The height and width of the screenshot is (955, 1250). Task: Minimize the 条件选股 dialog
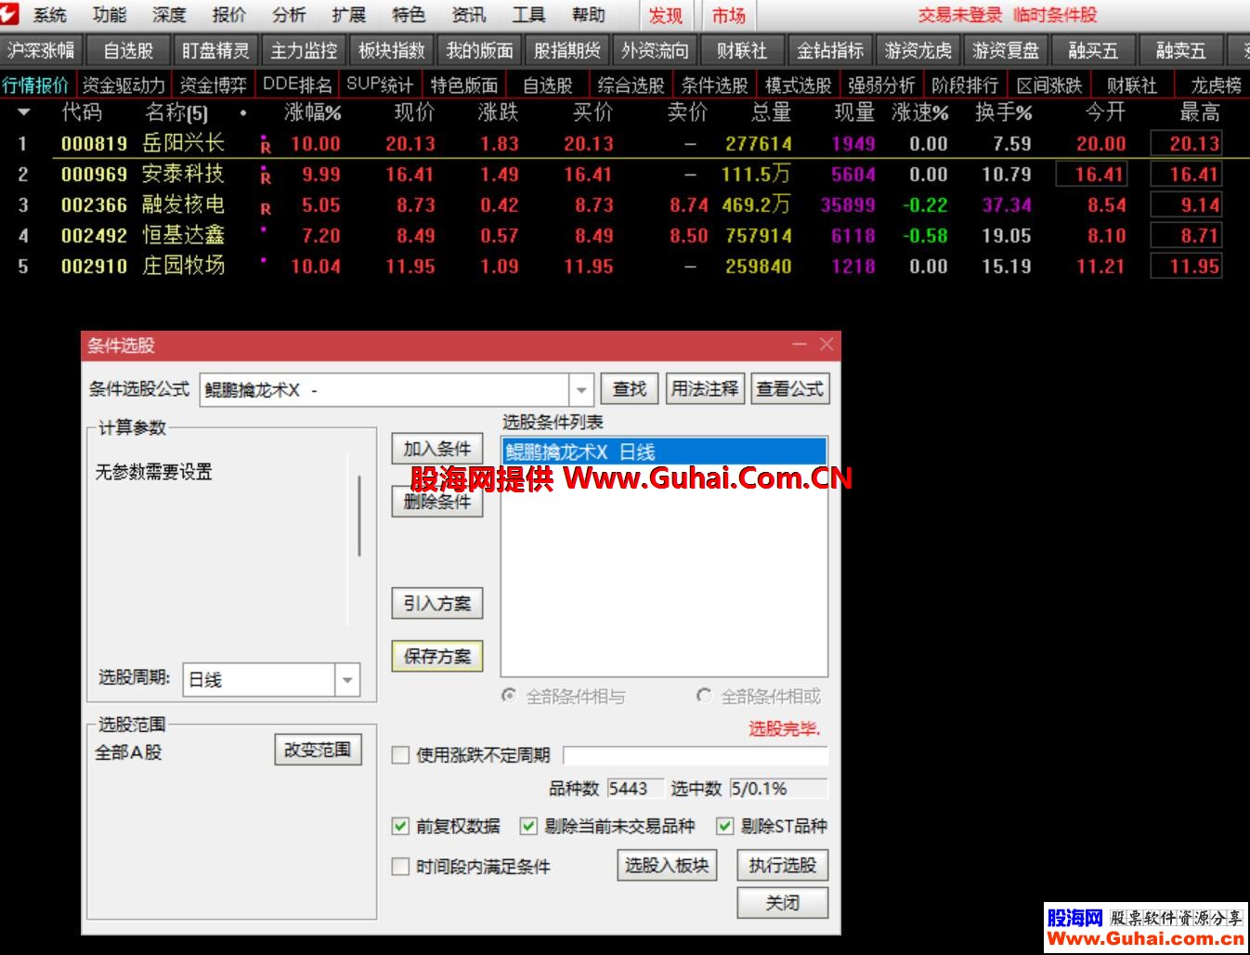[799, 345]
